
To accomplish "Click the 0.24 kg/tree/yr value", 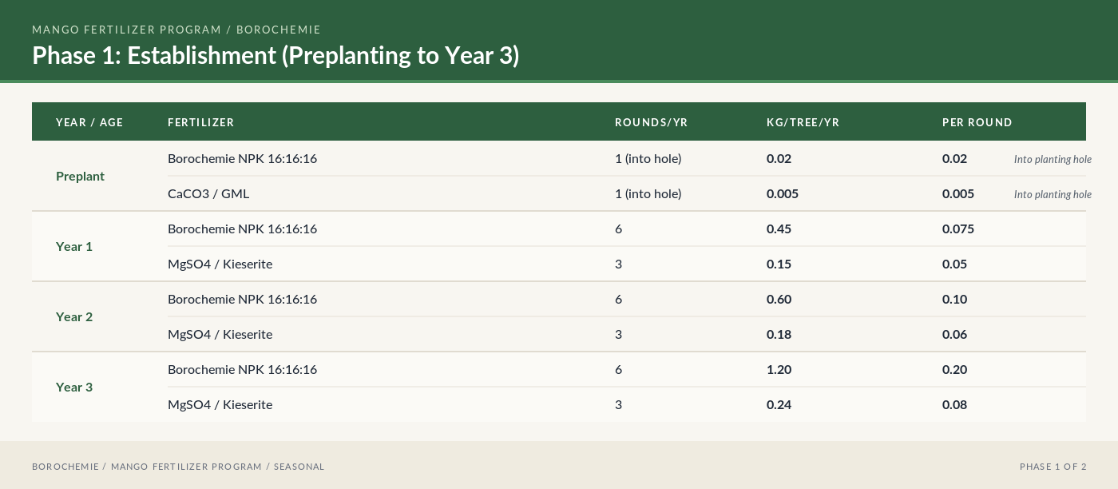I will [x=779, y=404].
